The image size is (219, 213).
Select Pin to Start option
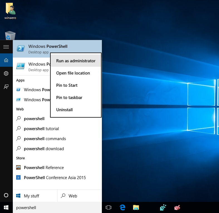point(76,85)
